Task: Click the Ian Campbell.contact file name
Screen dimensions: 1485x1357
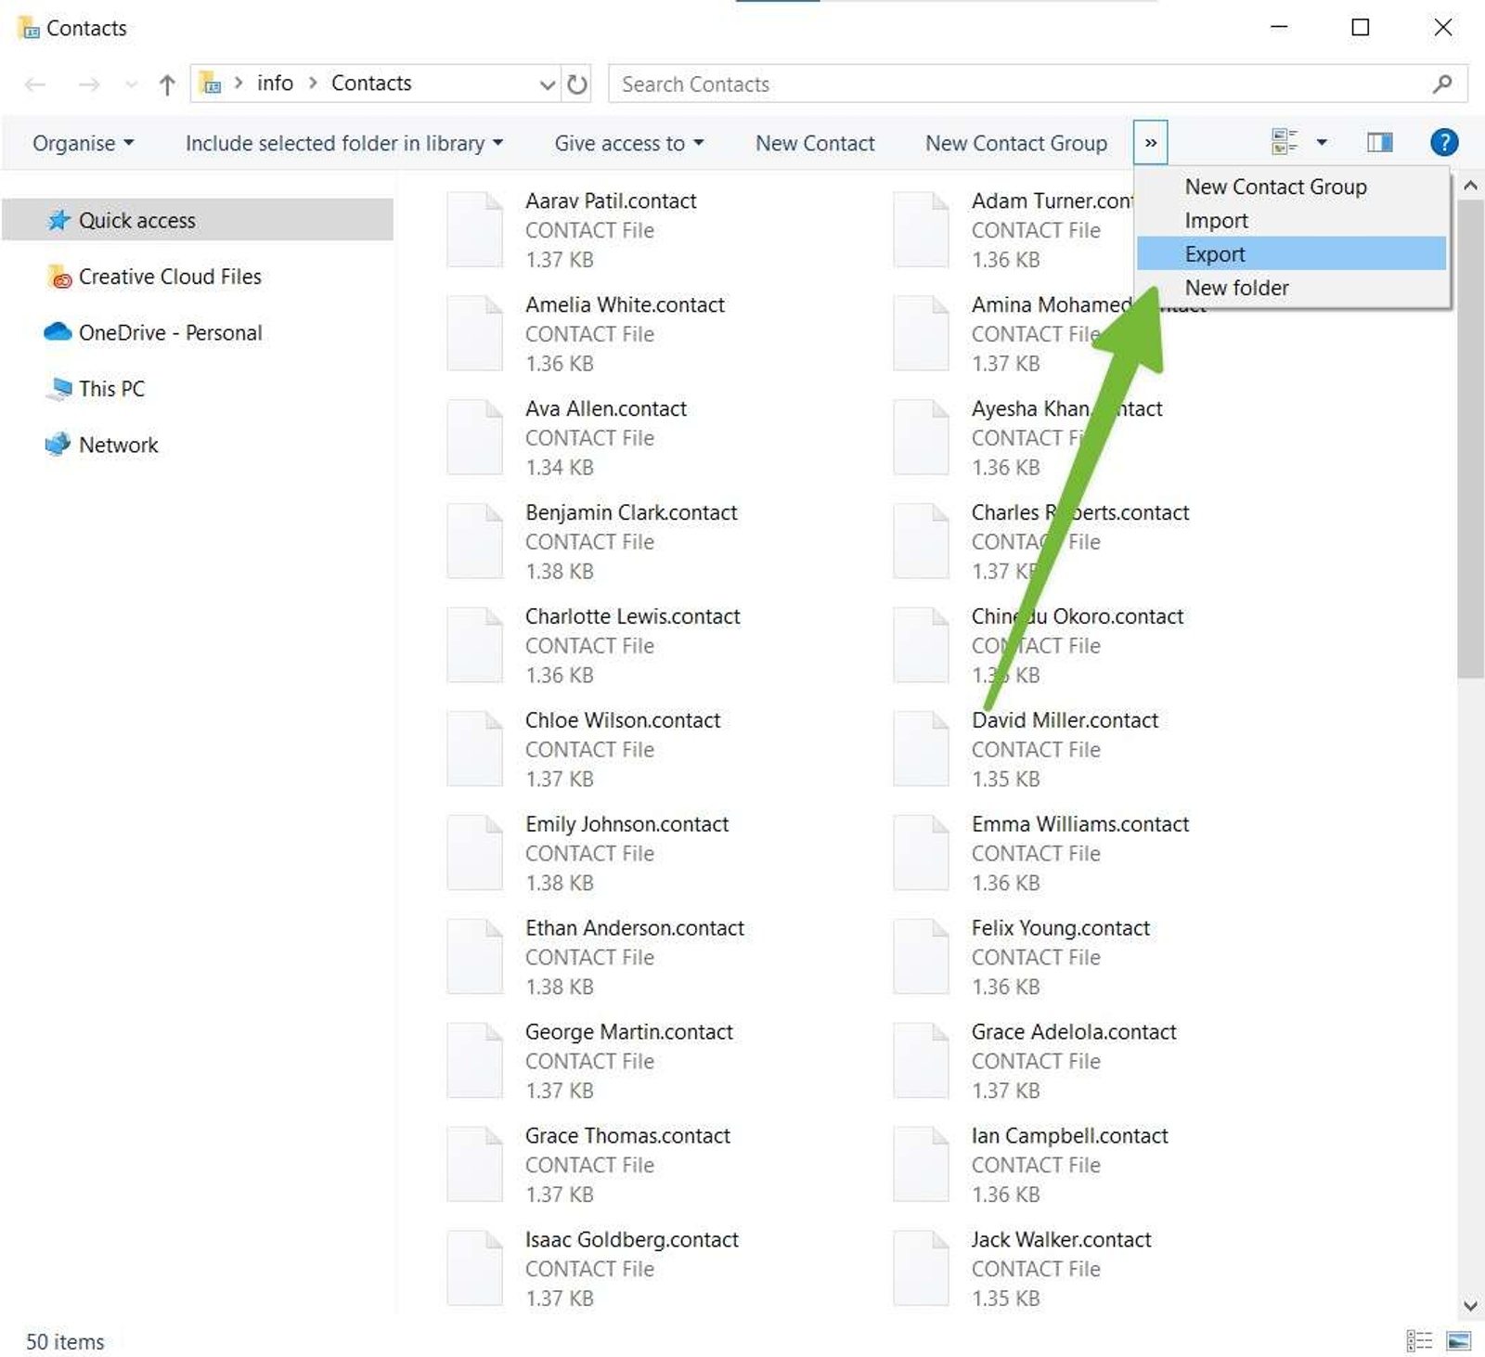Action: (x=1069, y=1135)
